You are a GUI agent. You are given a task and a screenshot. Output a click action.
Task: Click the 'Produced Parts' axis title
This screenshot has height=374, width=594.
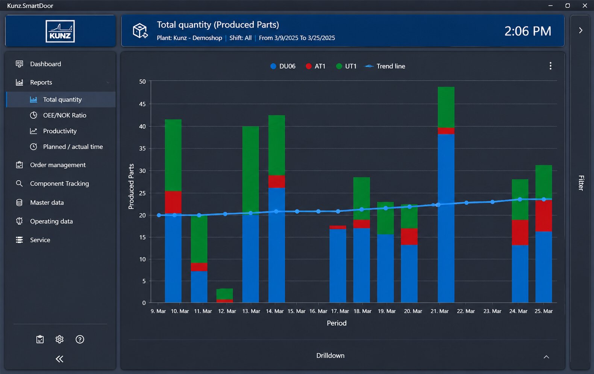131,187
